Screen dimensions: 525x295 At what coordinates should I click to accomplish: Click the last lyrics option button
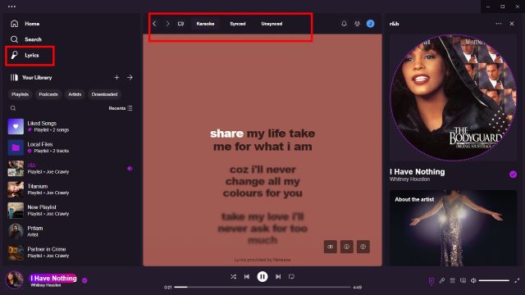[363, 247]
